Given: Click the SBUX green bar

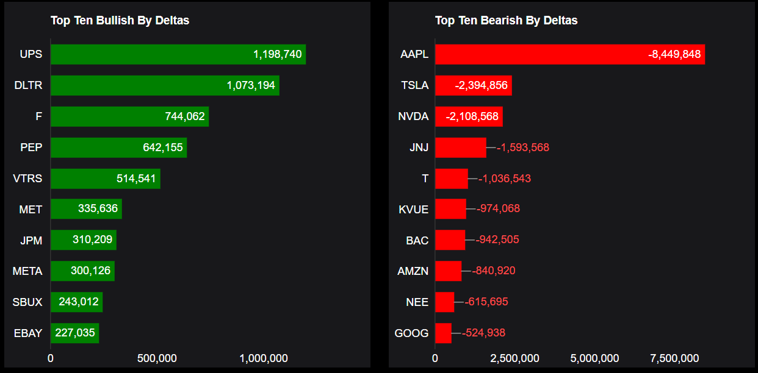Looking at the screenshot, I should pyautogui.click(x=76, y=302).
